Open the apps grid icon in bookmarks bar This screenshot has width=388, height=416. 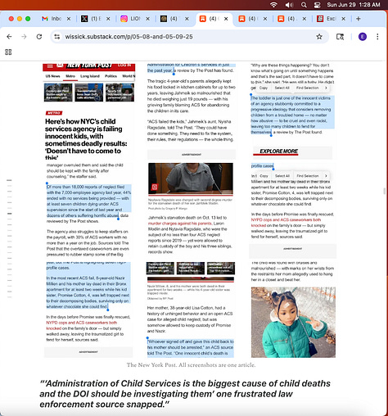click(8, 52)
